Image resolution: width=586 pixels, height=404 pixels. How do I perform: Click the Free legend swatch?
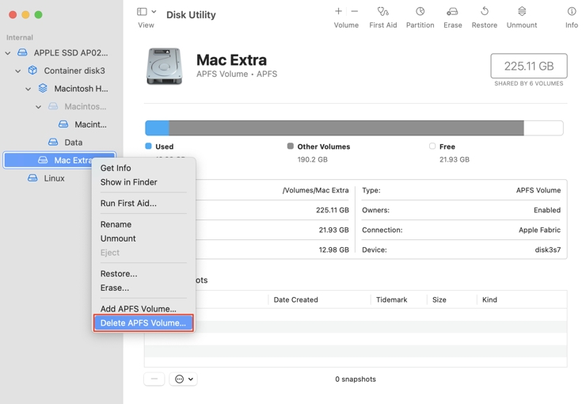point(432,146)
